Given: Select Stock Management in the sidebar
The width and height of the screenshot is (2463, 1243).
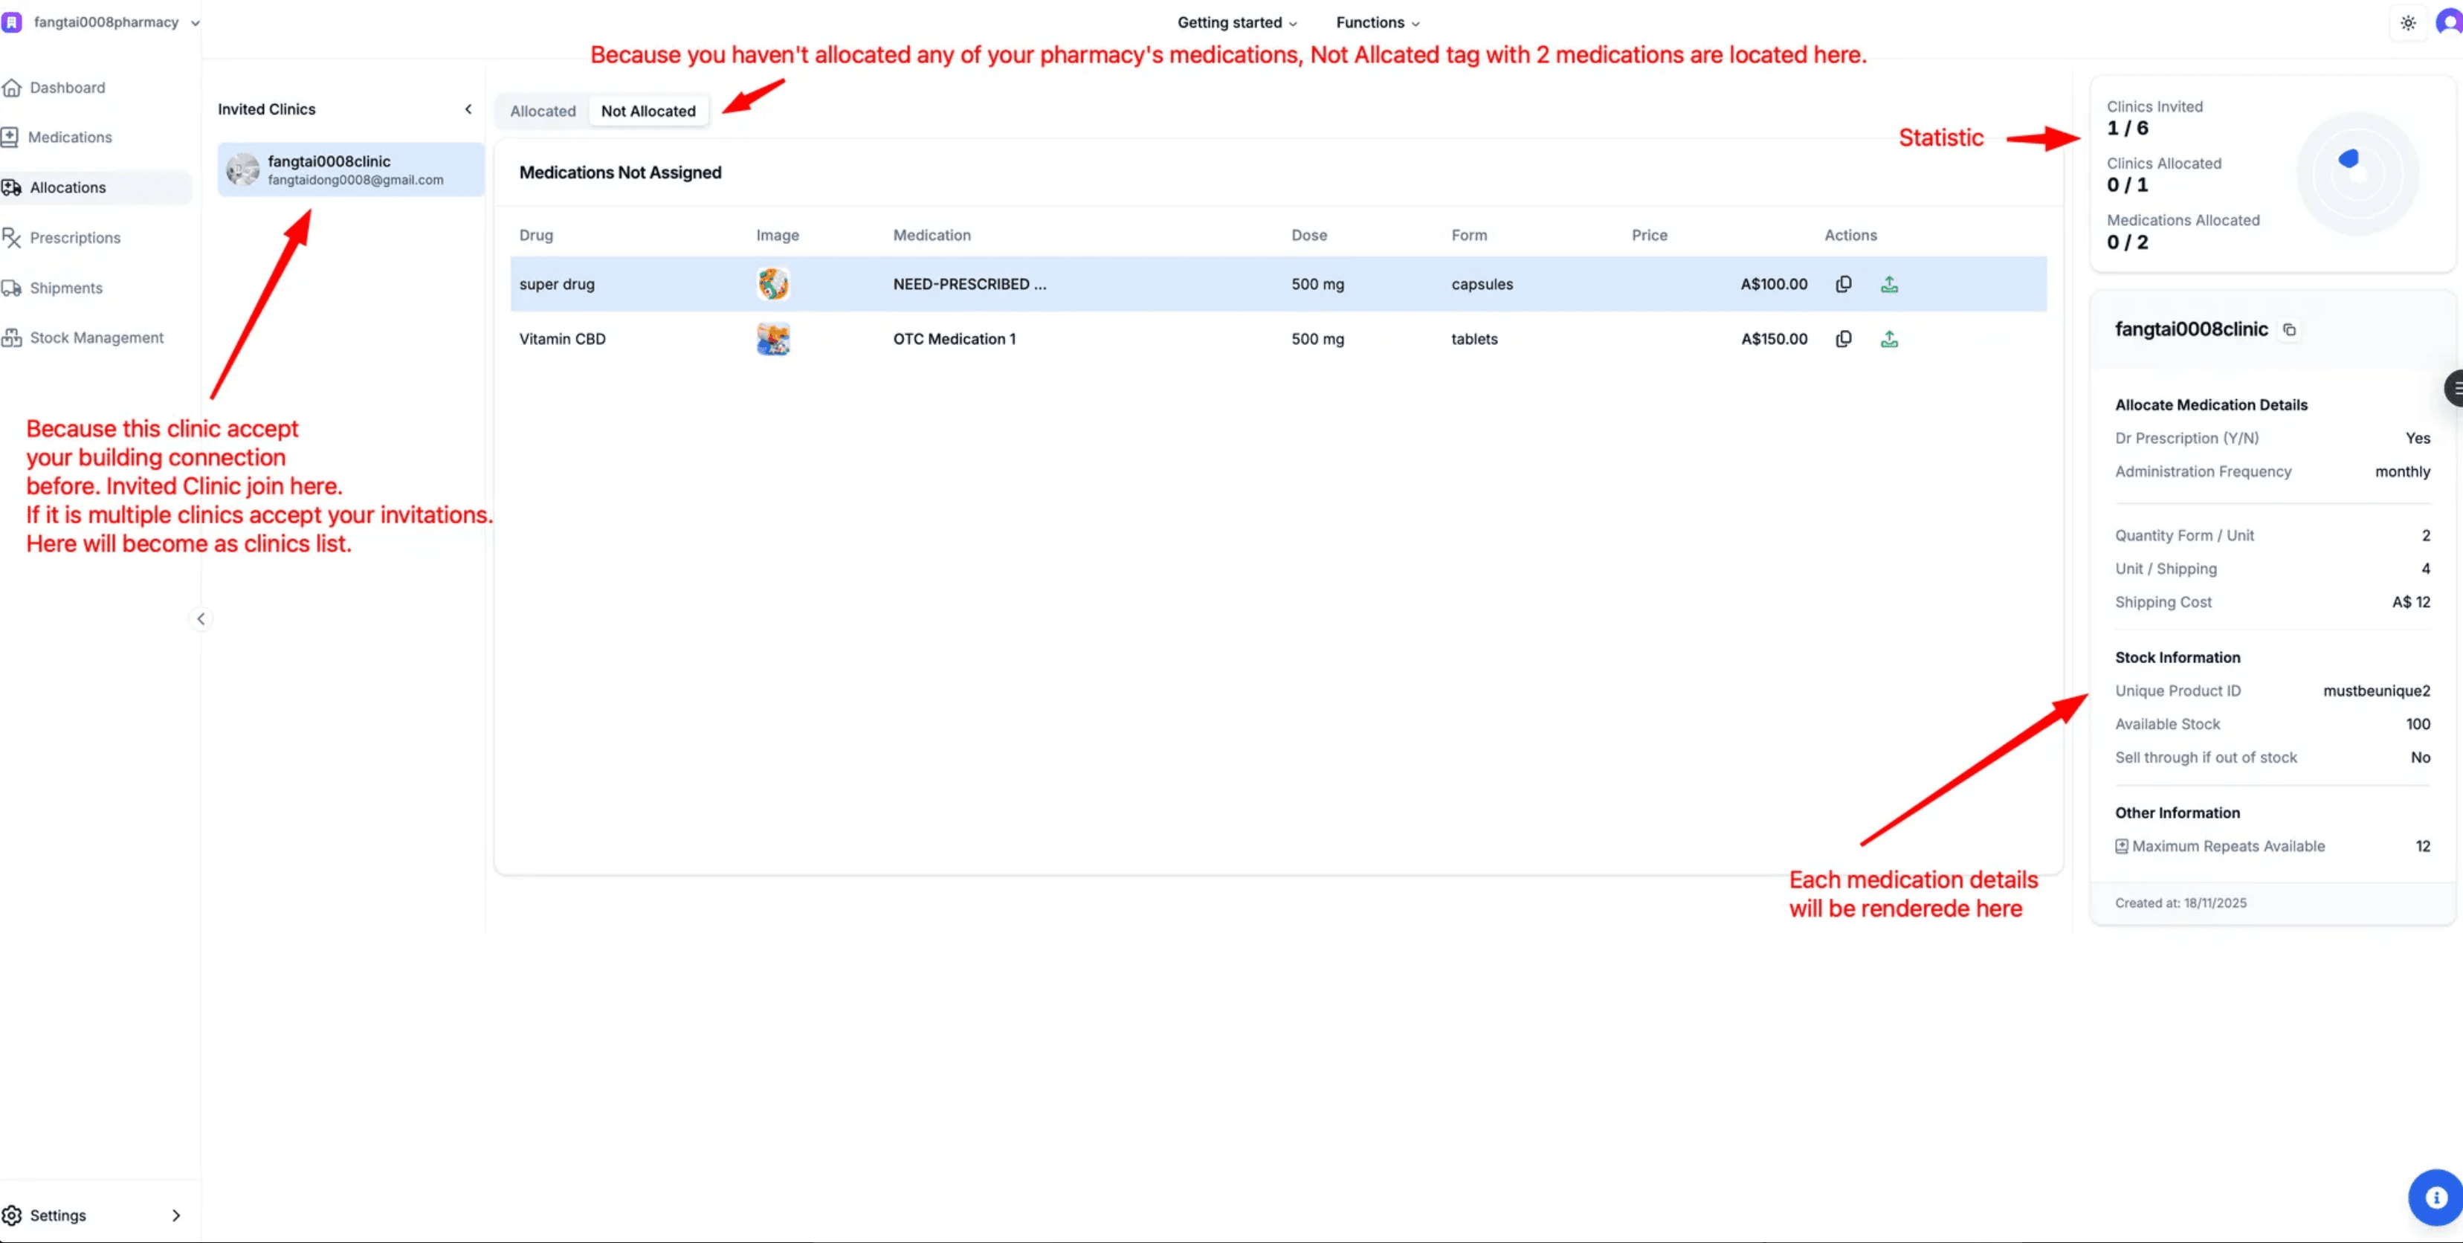Looking at the screenshot, I should (x=96, y=337).
